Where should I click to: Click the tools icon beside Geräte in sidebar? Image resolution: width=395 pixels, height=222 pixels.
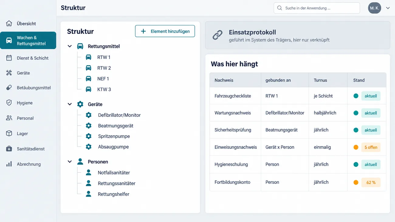9,73
